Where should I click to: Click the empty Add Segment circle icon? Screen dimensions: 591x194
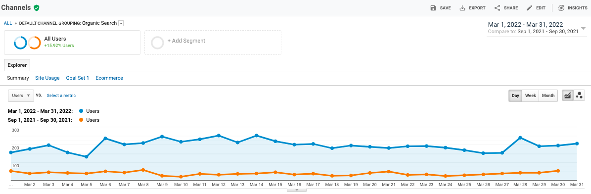[x=157, y=43]
